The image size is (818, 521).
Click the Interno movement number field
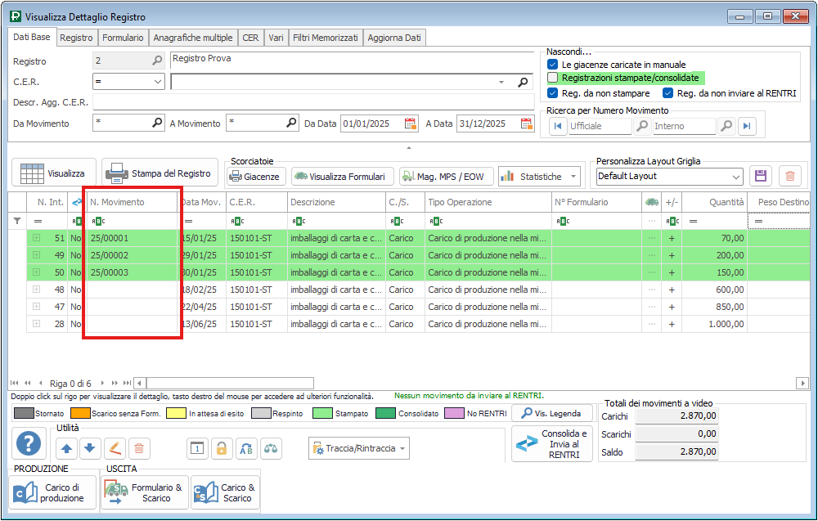pos(685,126)
